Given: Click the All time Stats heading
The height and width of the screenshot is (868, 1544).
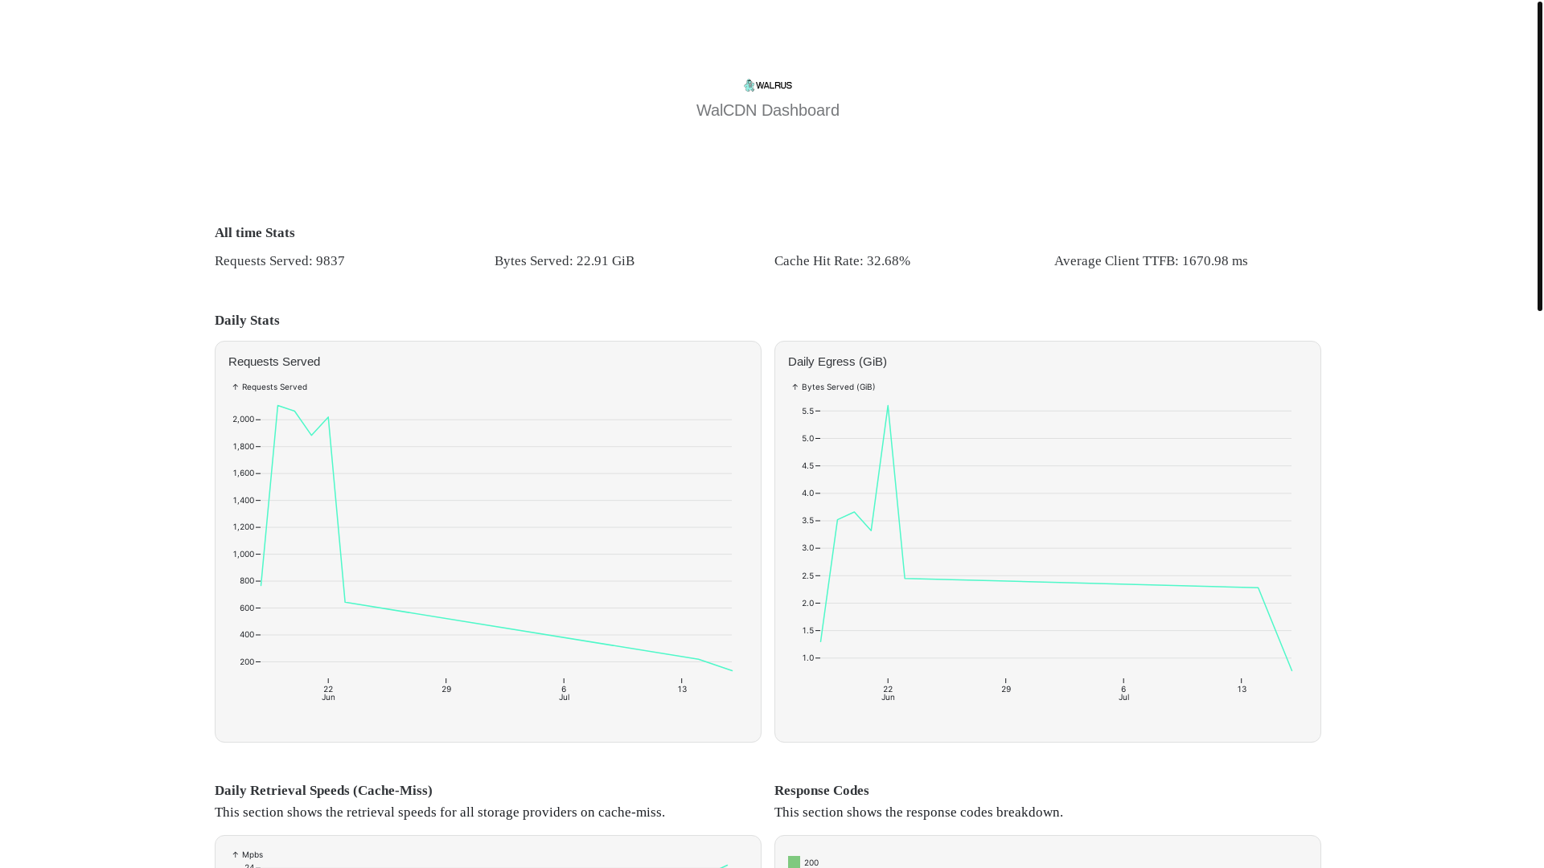Looking at the screenshot, I should pyautogui.click(x=254, y=233).
